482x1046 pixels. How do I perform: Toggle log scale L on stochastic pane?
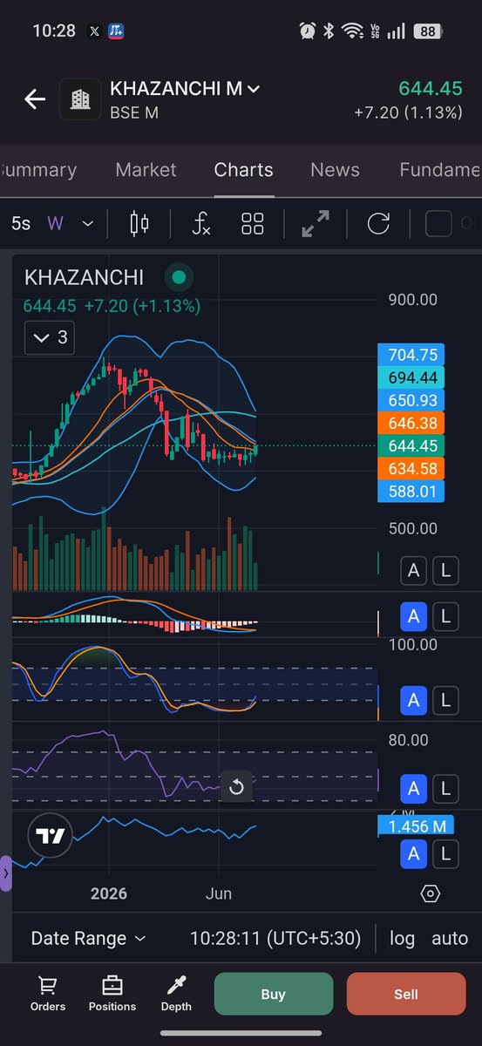pos(445,700)
